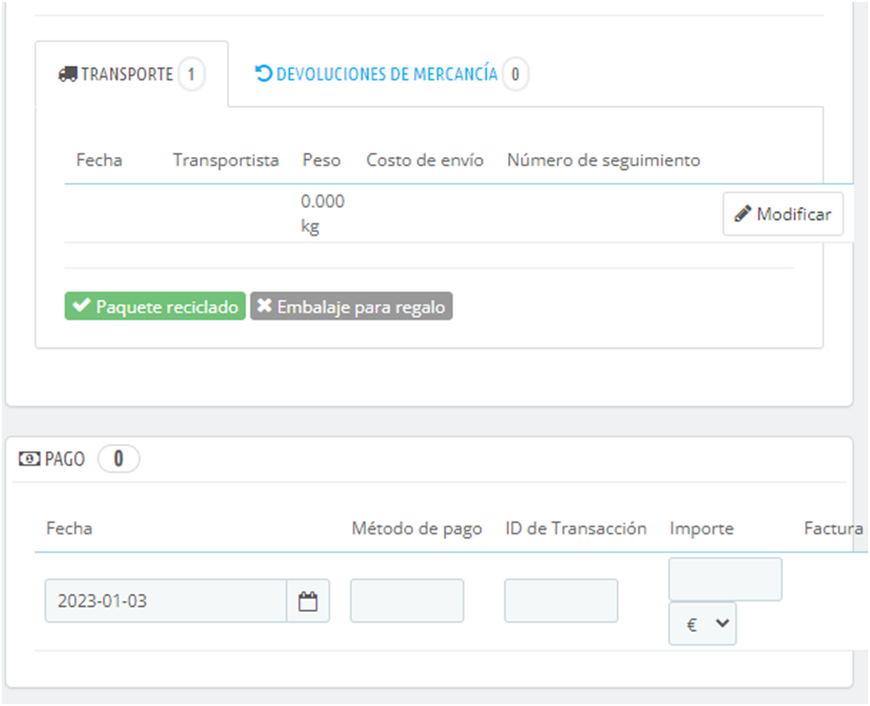Open the calendar date picker icon
870x706 pixels.
308,601
